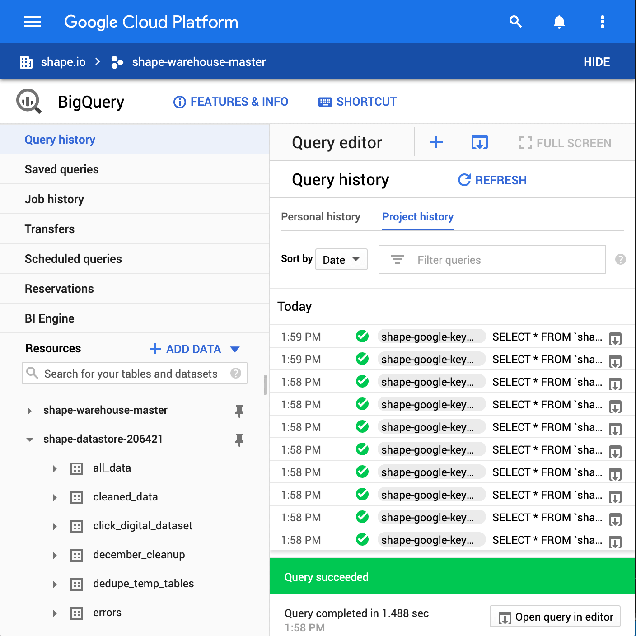Expand the all_data dataset

(55, 468)
